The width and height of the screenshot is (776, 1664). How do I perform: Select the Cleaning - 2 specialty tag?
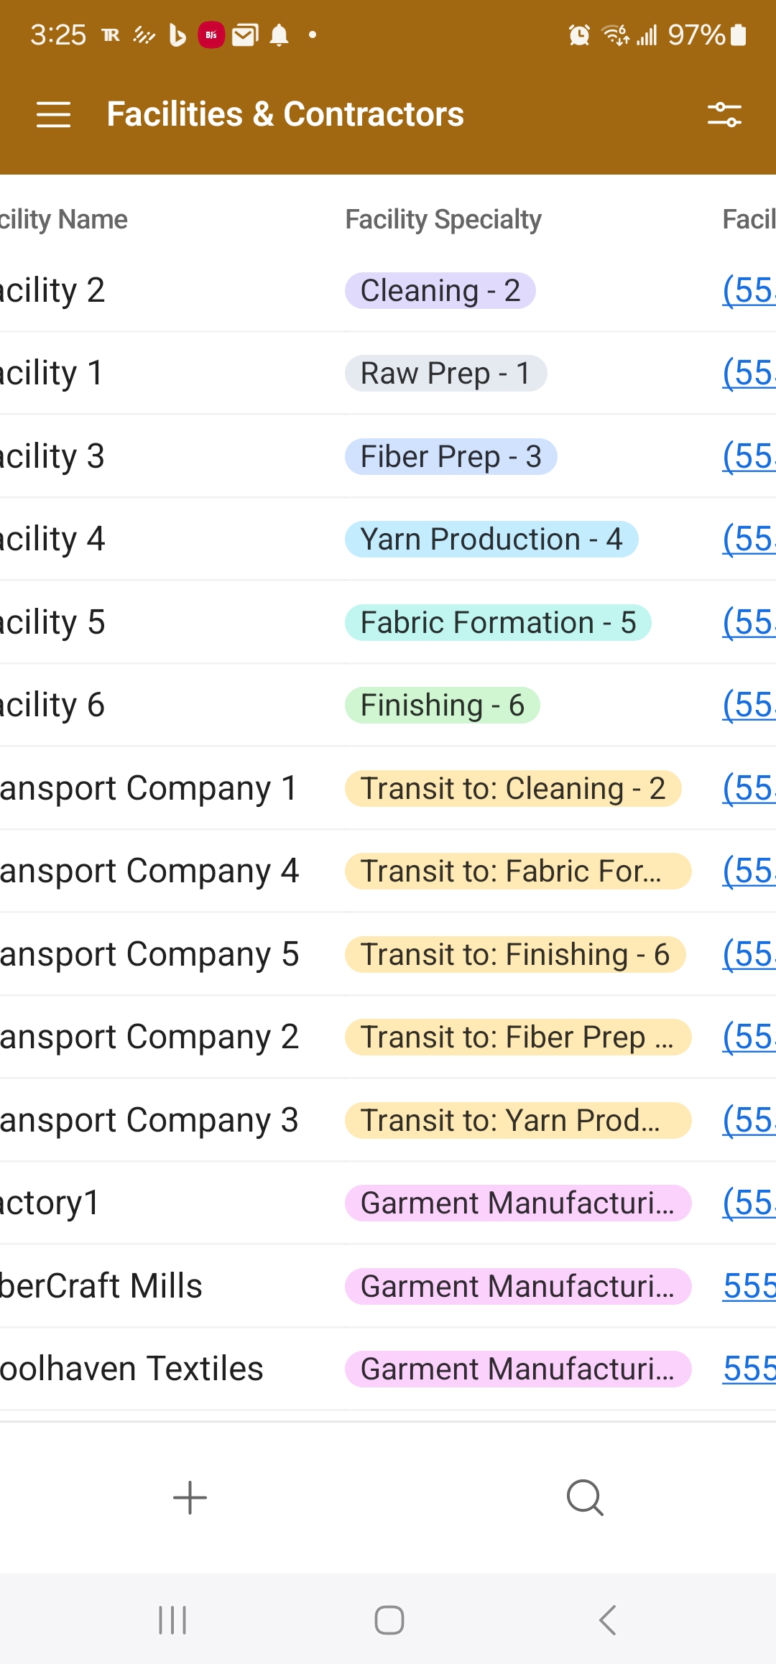click(440, 291)
